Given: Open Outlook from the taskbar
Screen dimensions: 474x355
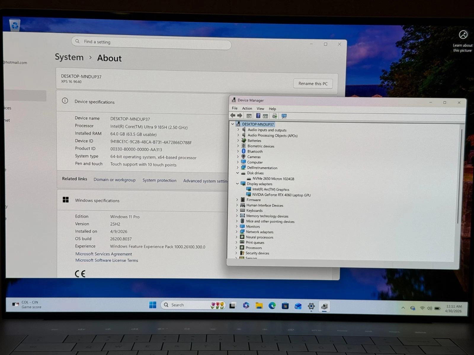Looking at the screenshot, I should click(x=298, y=306).
